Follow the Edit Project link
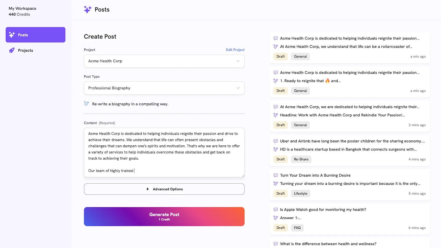This screenshot has height=248, width=441. click(x=235, y=50)
